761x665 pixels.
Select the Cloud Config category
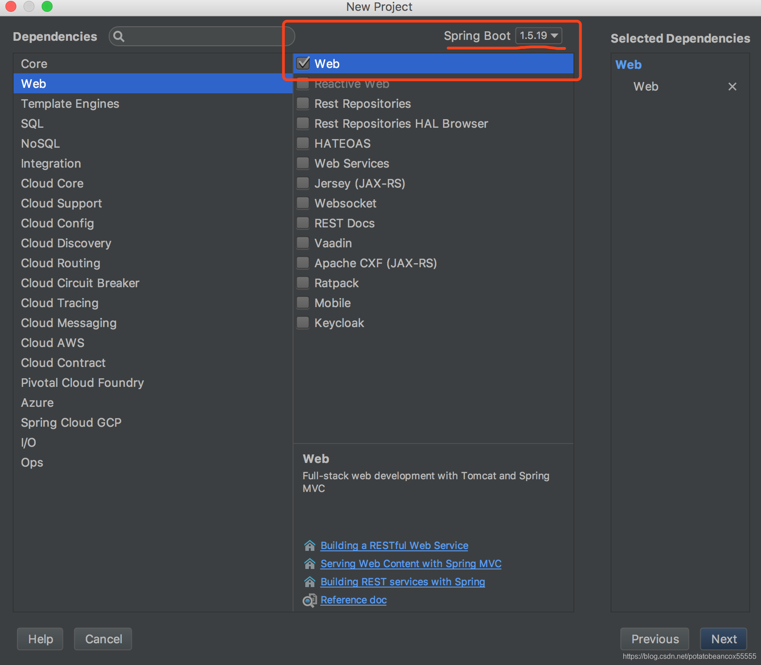(153, 223)
